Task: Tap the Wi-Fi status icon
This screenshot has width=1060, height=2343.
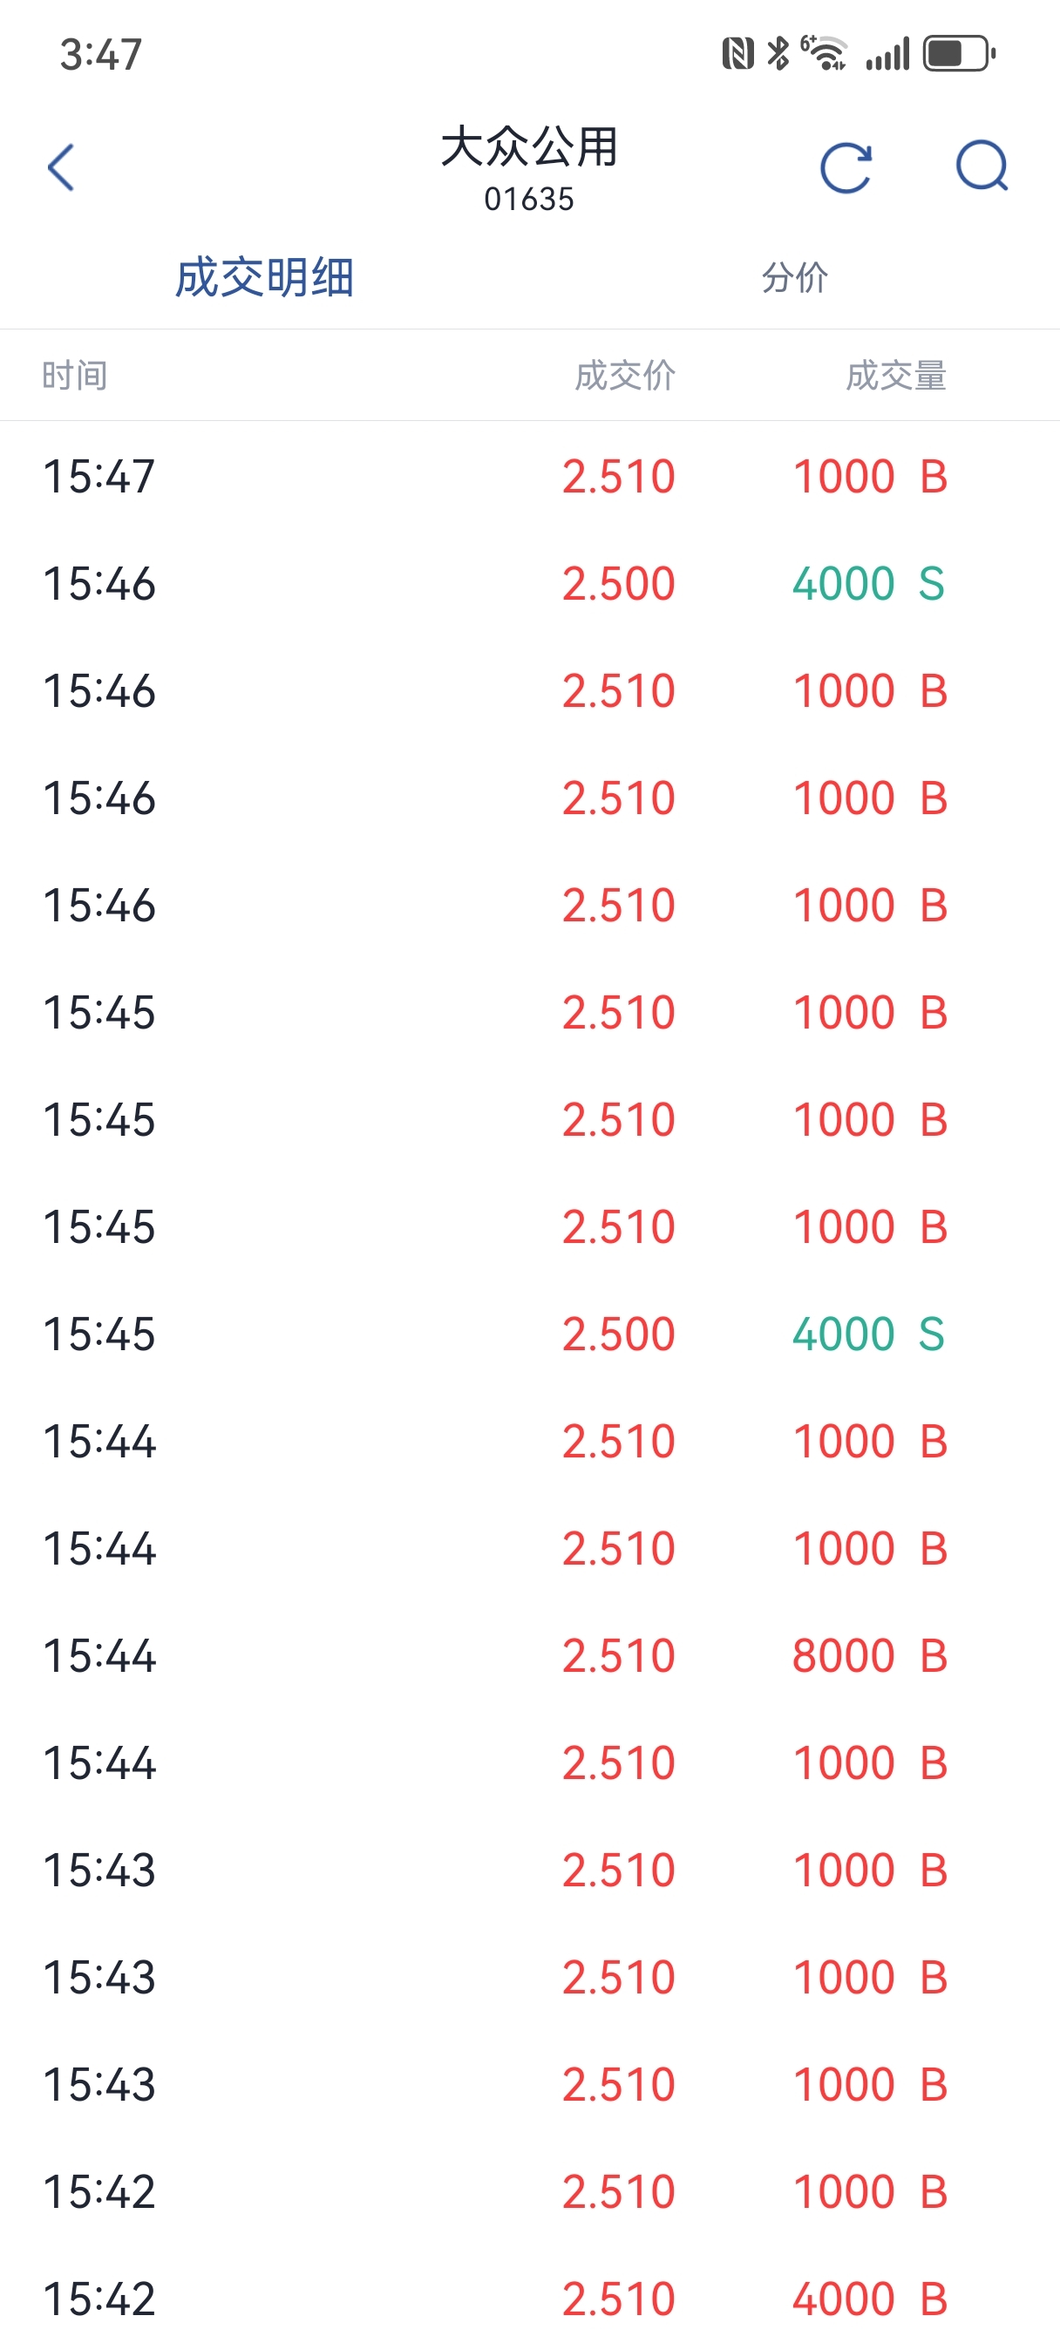Action: (825, 53)
